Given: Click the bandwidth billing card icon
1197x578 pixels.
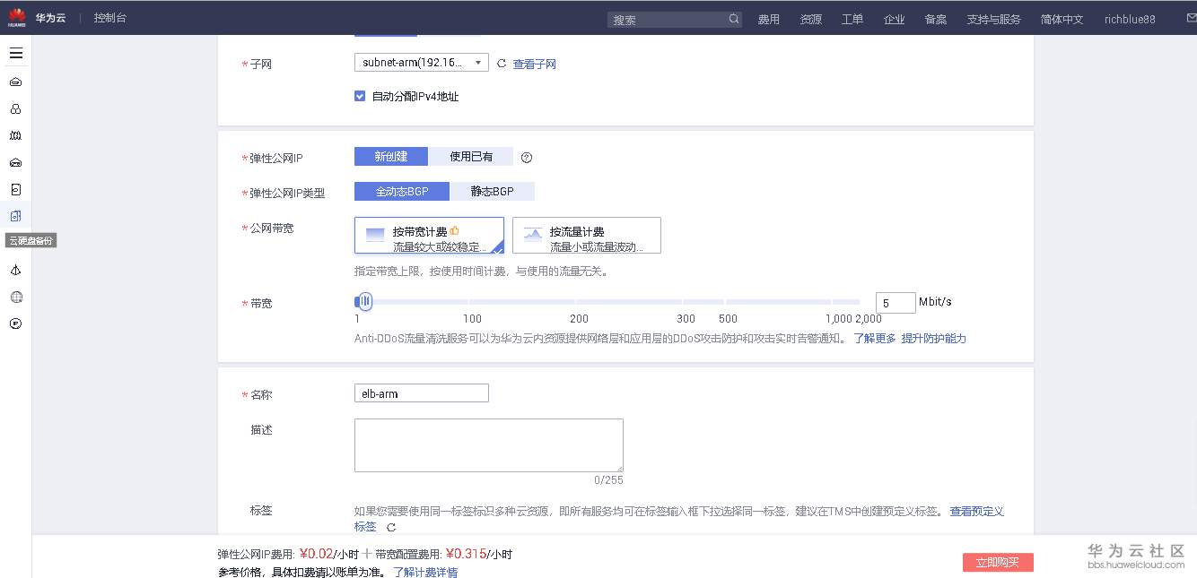Looking at the screenshot, I should click(x=375, y=235).
